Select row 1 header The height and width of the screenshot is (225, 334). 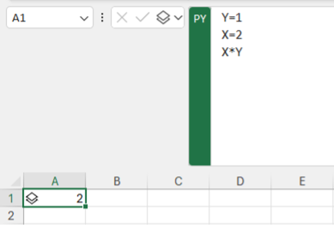coord(12,198)
